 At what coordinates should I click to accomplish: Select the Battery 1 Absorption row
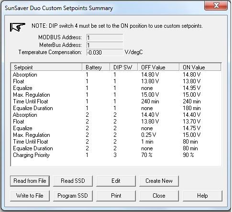116,75
